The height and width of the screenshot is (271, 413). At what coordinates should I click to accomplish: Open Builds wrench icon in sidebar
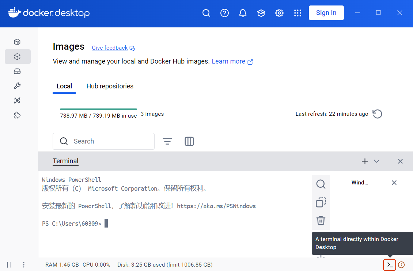[17, 86]
